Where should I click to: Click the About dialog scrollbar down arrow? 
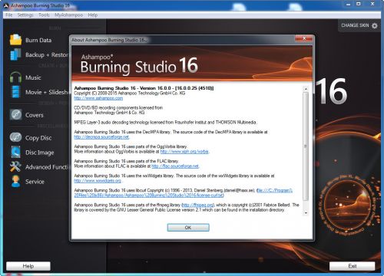(x=306, y=213)
